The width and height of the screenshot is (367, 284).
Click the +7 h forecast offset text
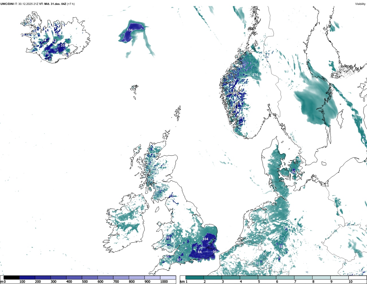[x=71, y=4]
